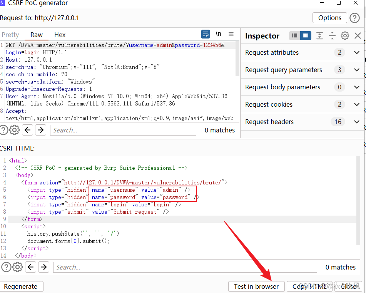Switch Inspector to the docked-below layout icon
This screenshot has height=293, width=366.
(x=294, y=35)
